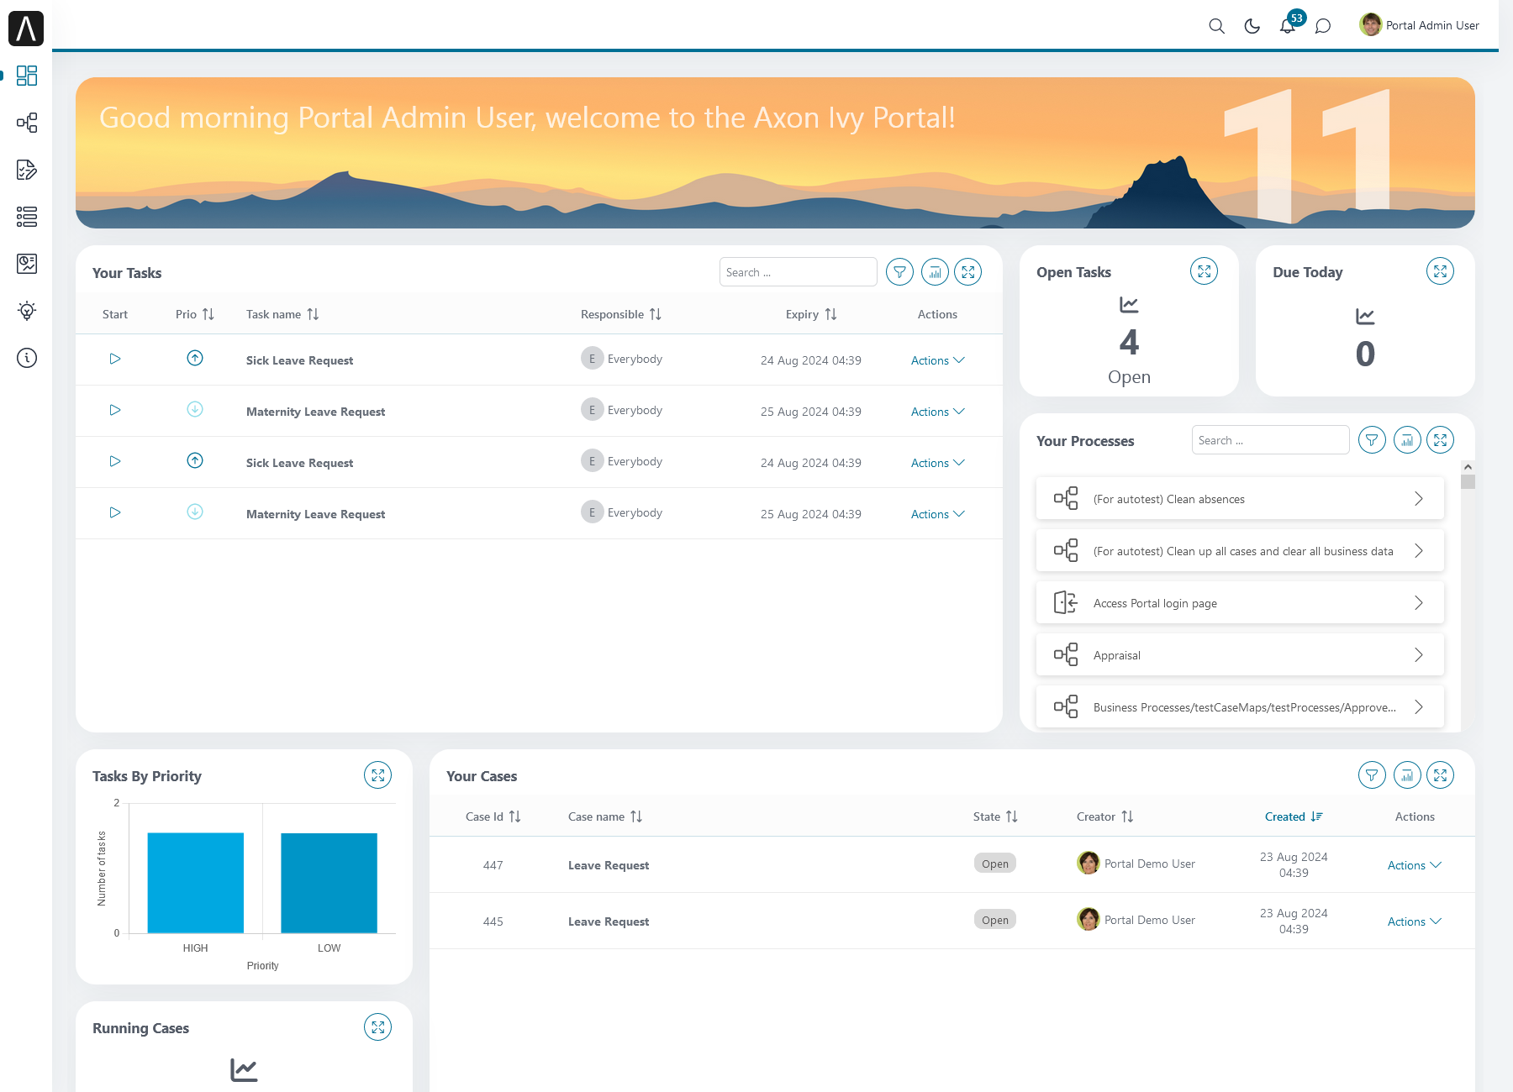Open Processes from the left sidebar

[27, 123]
